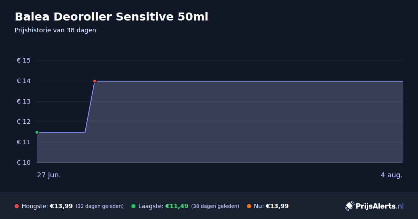Click the Hoogste €13,99 price value
The width and height of the screenshot is (418, 219).
click(x=61, y=206)
